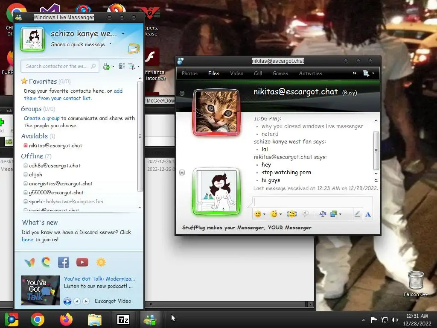Go to previous video item
Screen dimensions: 437x328
point(77,301)
